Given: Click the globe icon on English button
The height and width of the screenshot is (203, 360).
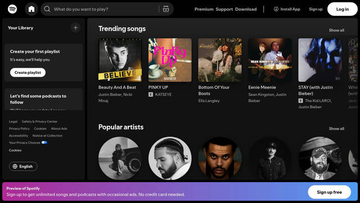Looking at the screenshot, I should pos(15,166).
